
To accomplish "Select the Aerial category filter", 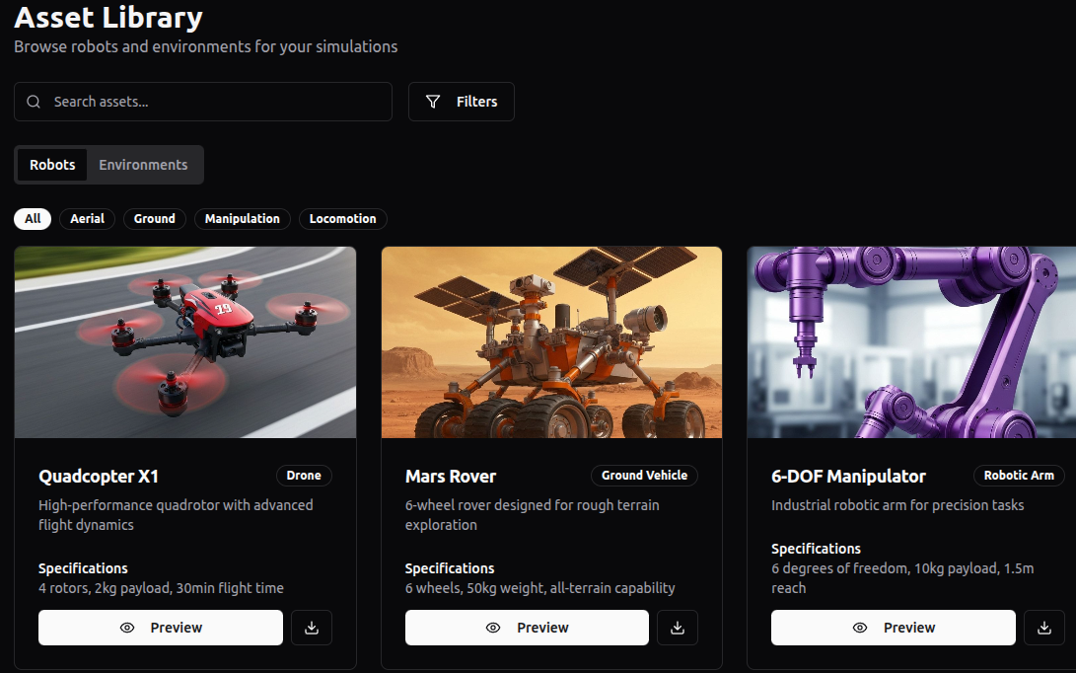I will click(x=87, y=218).
